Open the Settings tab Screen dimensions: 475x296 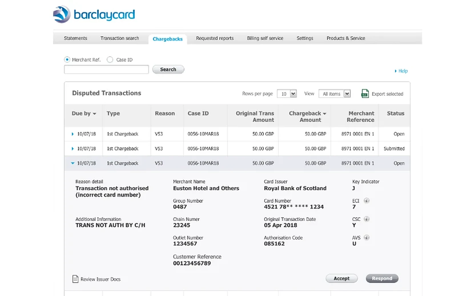click(305, 38)
